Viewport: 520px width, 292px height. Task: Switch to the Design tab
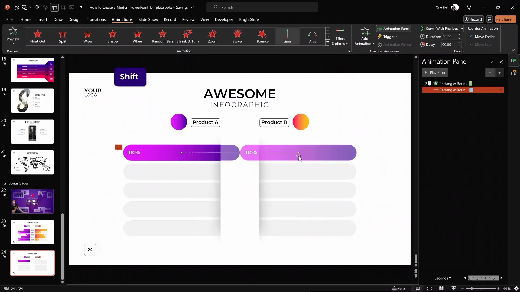pos(74,19)
